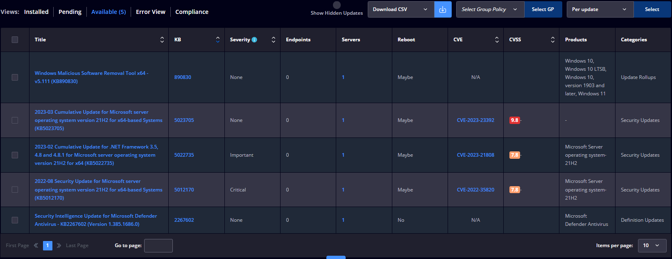
Task: Open CVE-2023-23392 link
Action: tap(475, 120)
